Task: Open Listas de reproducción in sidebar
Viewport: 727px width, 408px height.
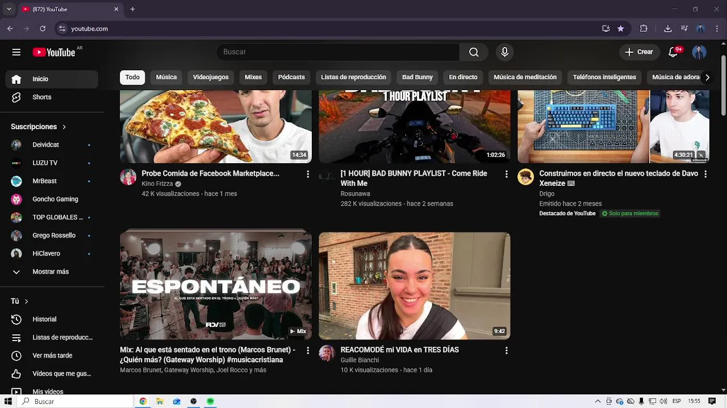Action: coord(52,338)
